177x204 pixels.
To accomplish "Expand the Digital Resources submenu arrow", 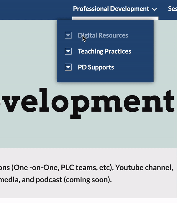I will [x=68, y=35].
